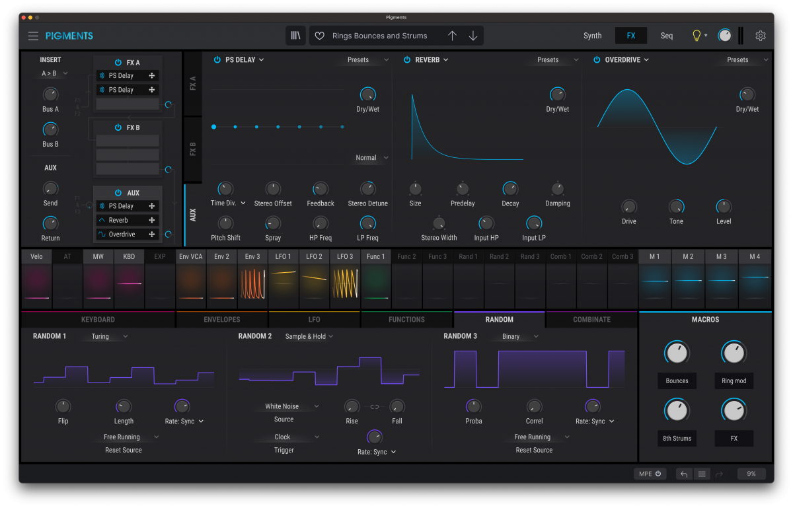This screenshot has width=793, height=508.
Task: Toggle MPE on or off
Action: pyautogui.click(x=650, y=474)
